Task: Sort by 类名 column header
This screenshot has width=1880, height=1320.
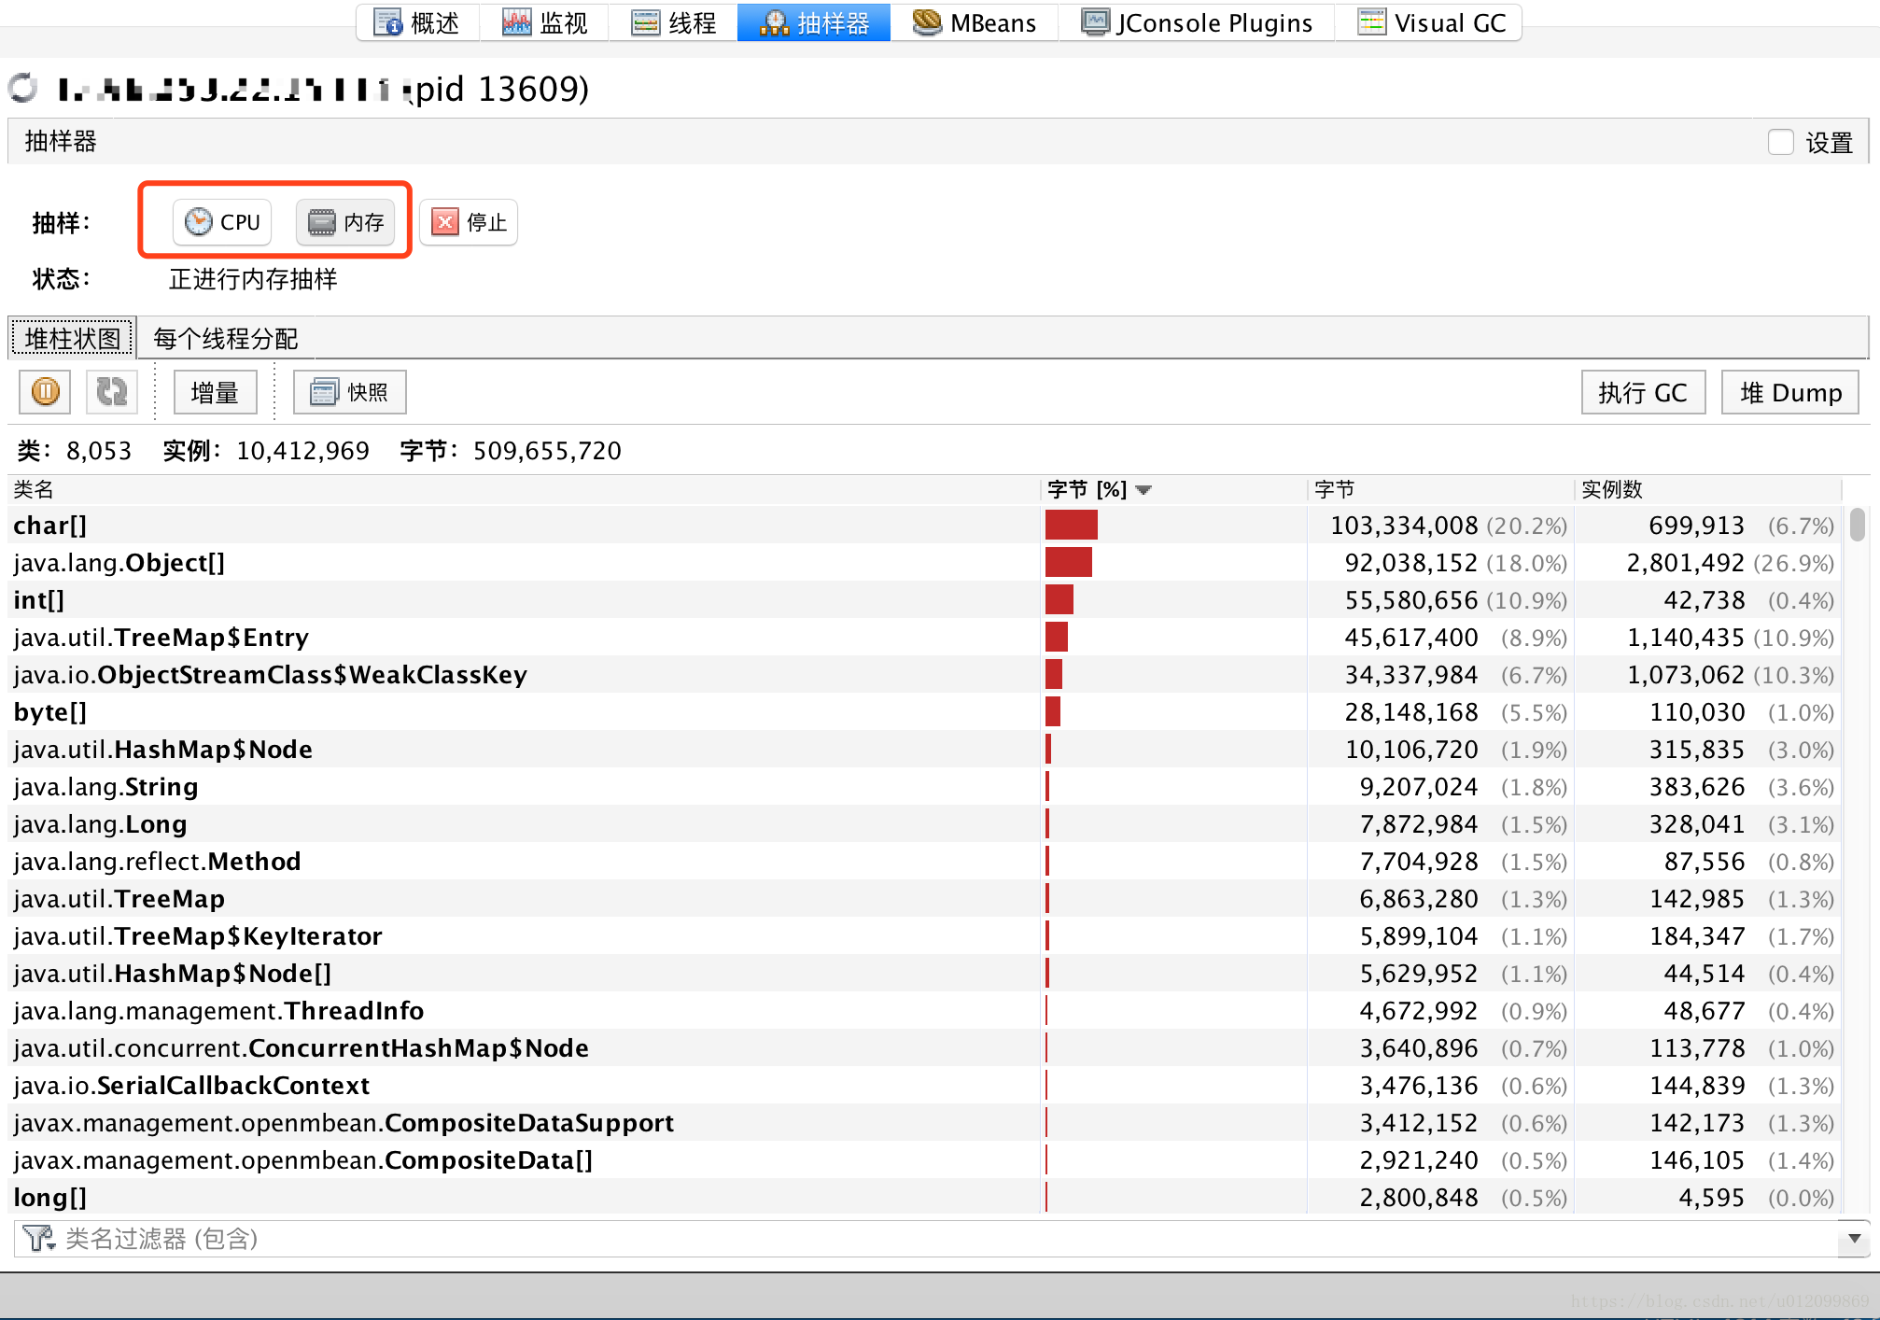Action: click(x=525, y=489)
